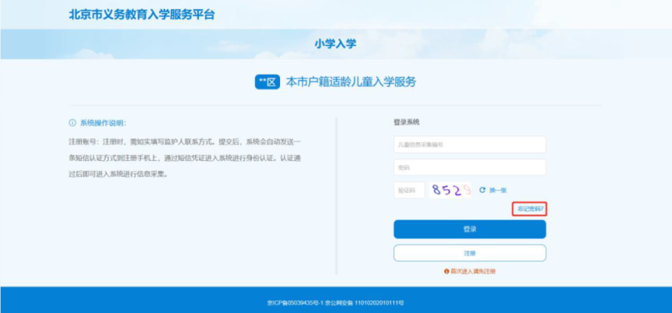Open the 京ICP备05039435号-1 footer link
The image size is (672, 313).
[294, 301]
